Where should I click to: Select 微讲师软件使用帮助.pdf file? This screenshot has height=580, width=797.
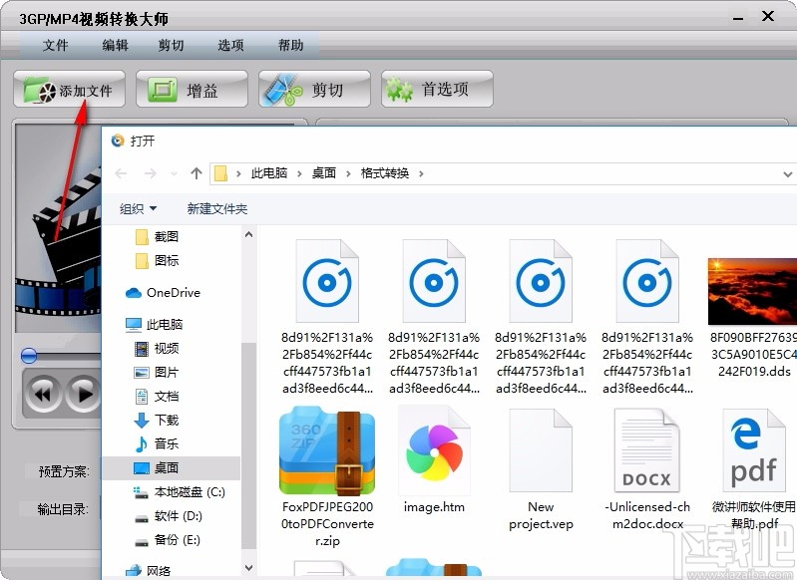[x=754, y=468]
